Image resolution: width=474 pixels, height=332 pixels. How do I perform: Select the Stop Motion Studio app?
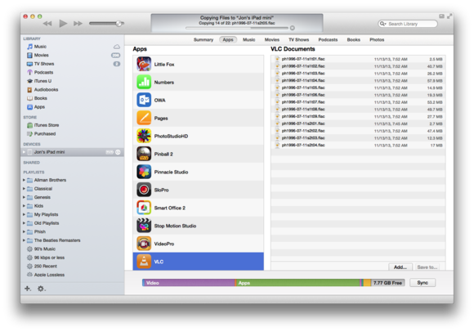coord(198,226)
